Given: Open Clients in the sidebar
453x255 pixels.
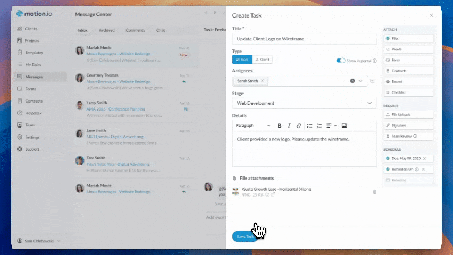Looking at the screenshot, I should (27, 29).
